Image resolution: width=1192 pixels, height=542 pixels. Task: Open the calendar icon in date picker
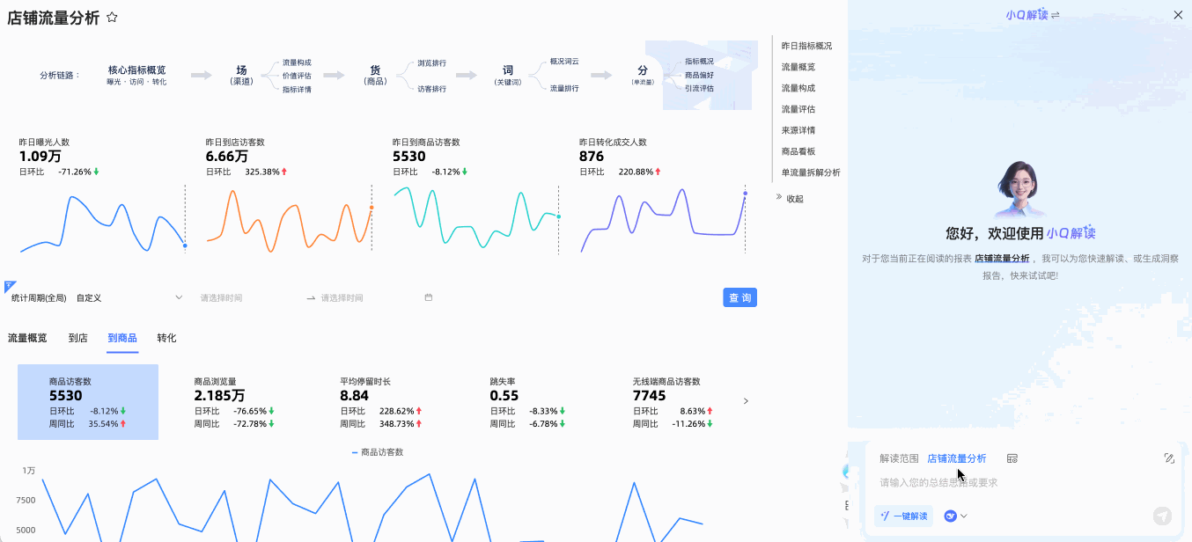tap(429, 297)
